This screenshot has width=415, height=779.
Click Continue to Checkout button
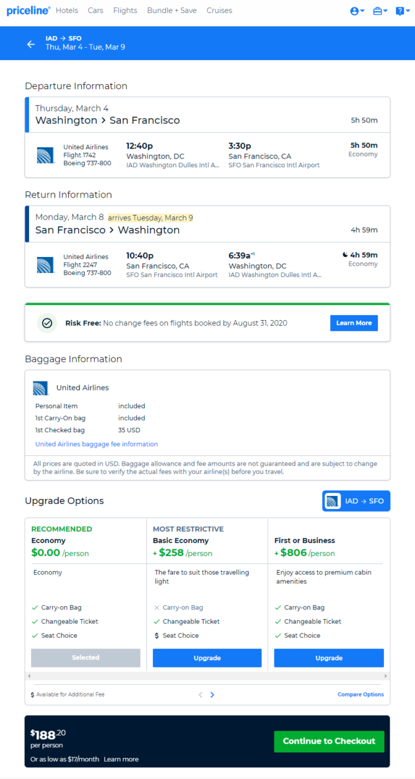point(329,741)
